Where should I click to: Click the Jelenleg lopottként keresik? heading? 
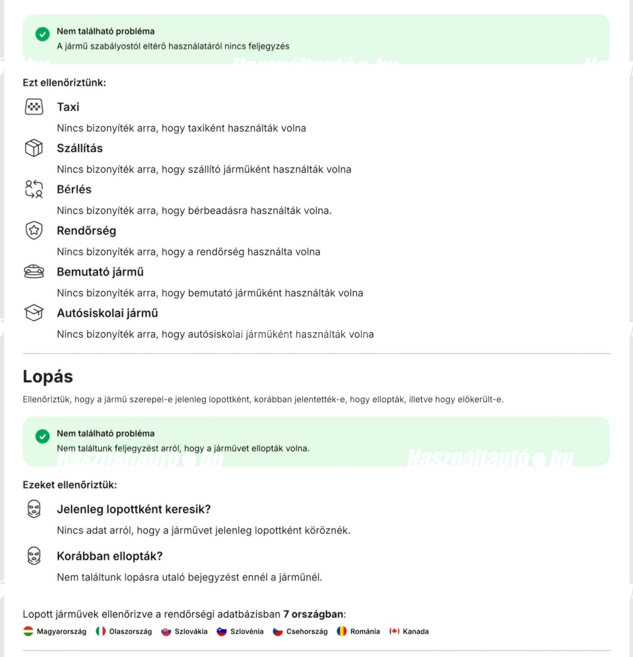coord(134,509)
